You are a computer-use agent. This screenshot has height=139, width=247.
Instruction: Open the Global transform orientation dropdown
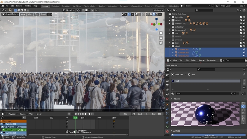[69, 10]
